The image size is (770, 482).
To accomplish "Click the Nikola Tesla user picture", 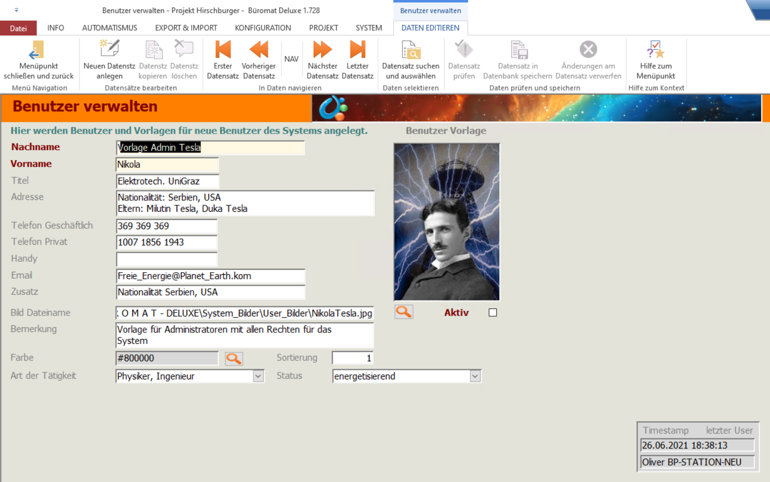I will (446, 222).
